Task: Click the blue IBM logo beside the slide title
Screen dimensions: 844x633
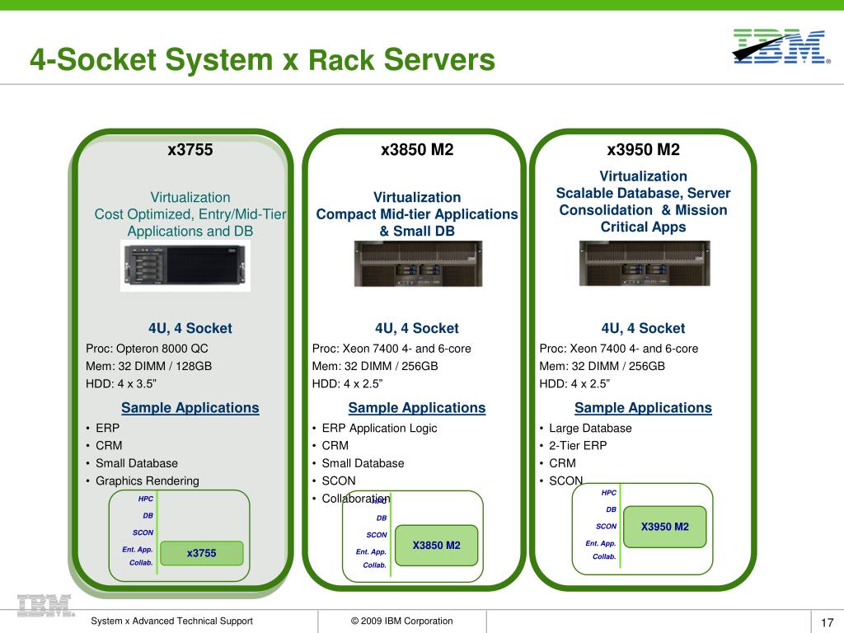Action: 781,47
